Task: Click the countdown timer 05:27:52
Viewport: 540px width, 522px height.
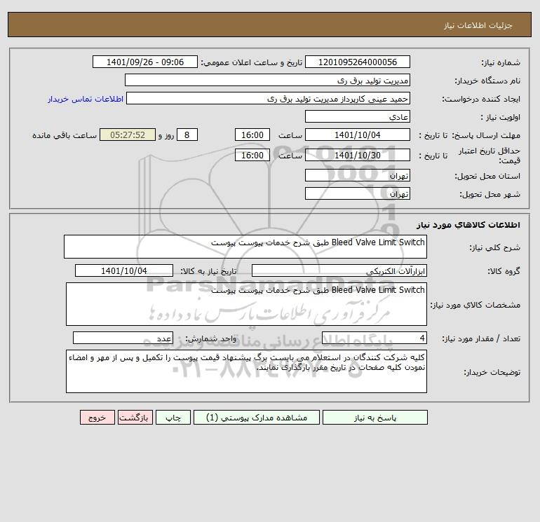Action: click(128, 135)
